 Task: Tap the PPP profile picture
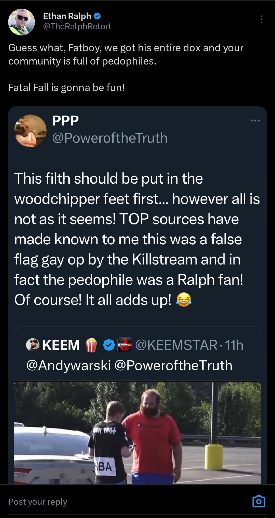pos(30,131)
